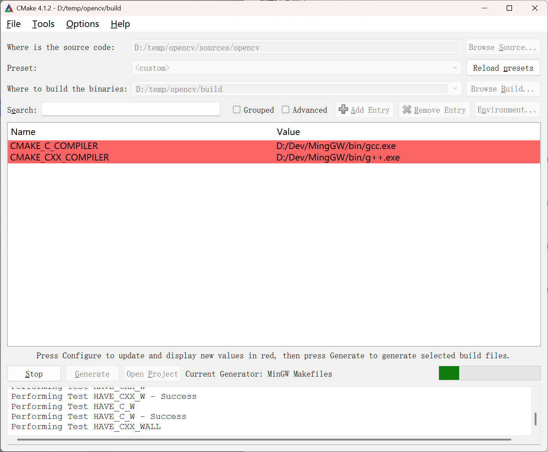Click the Reload presets button

tap(503, 68)
